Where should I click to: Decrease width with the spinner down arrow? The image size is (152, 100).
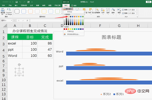coord(137,14)
